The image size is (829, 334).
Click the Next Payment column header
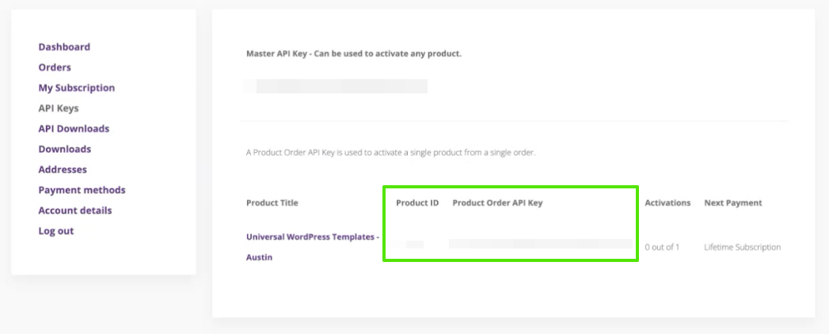pos(733,203)
